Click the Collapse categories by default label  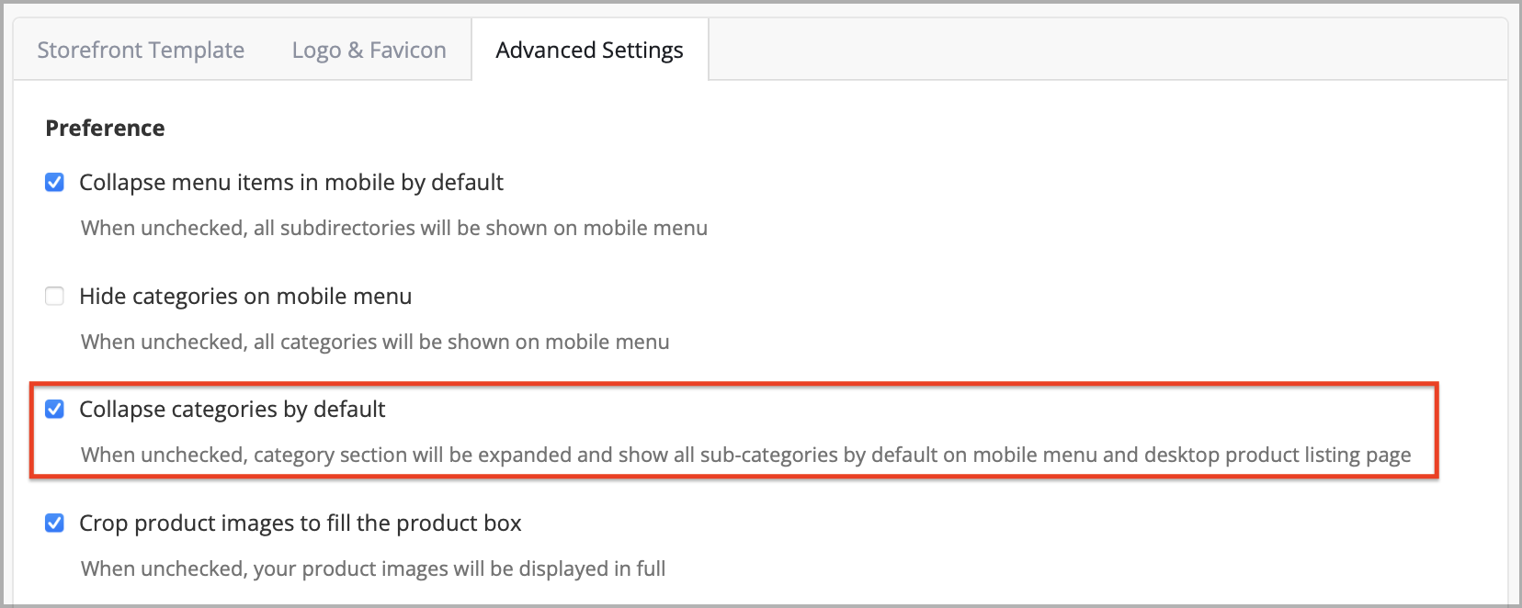[232, 410]
